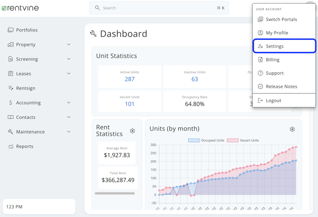Viewport: 318px width, 217px height.
Task: Click the My Profile person icon
Action: [x=260, y=33]
